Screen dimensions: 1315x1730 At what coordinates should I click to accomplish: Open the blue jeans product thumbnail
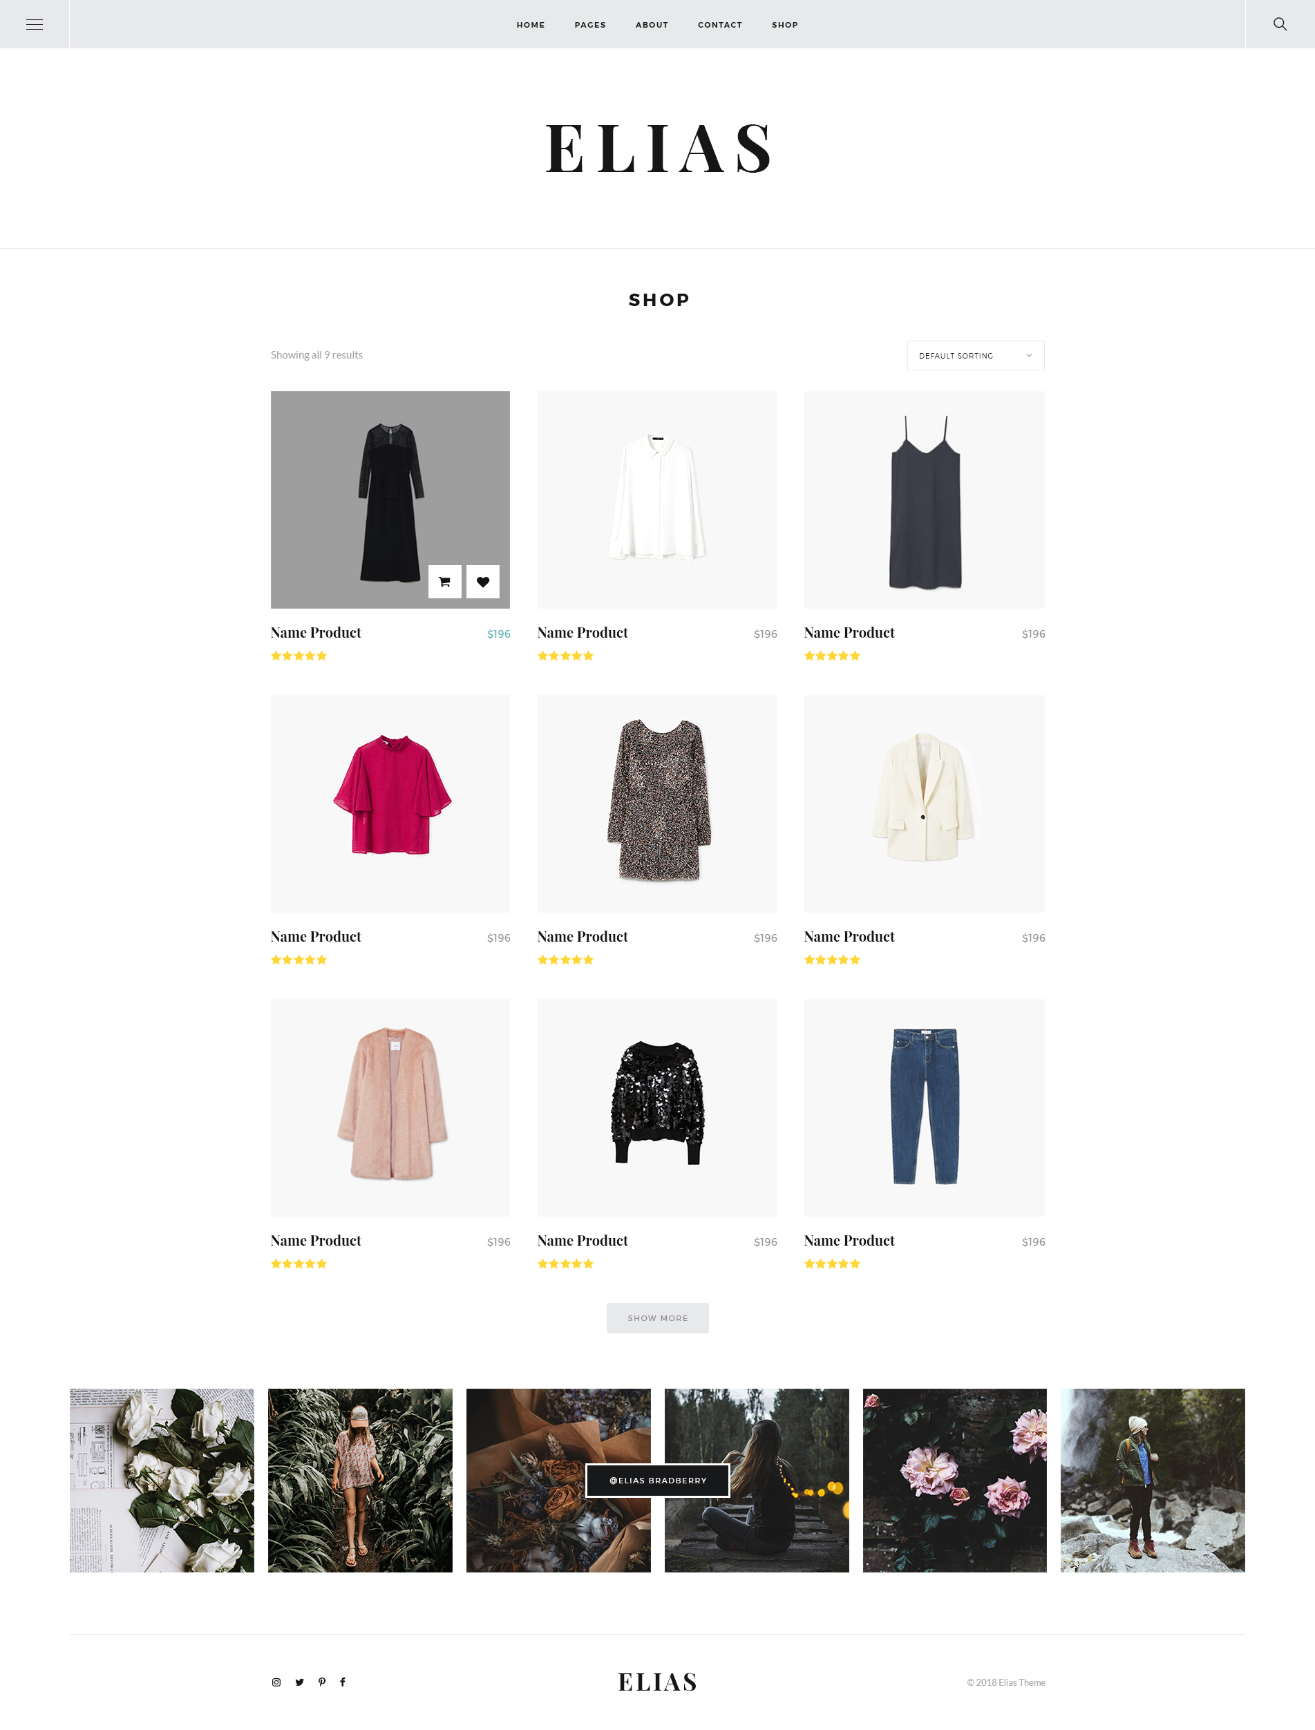click(924, 1108)
